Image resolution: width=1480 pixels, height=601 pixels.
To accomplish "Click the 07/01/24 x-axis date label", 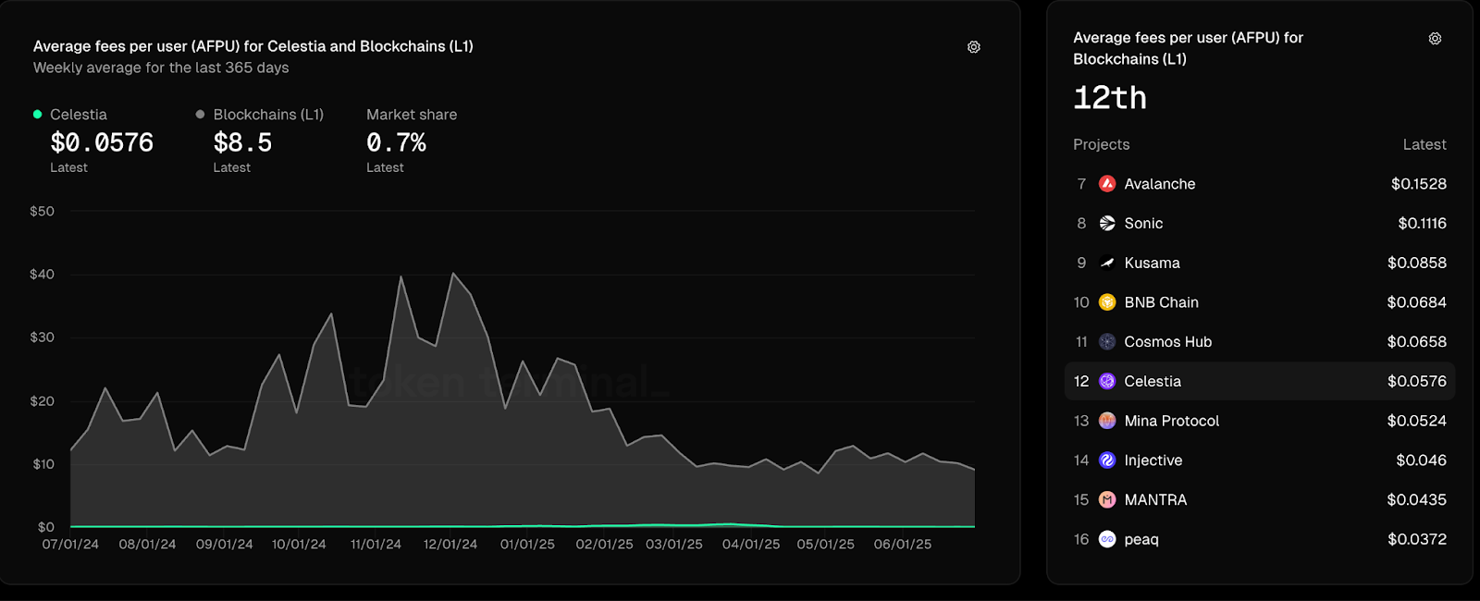I will click(x=70, y=545).
